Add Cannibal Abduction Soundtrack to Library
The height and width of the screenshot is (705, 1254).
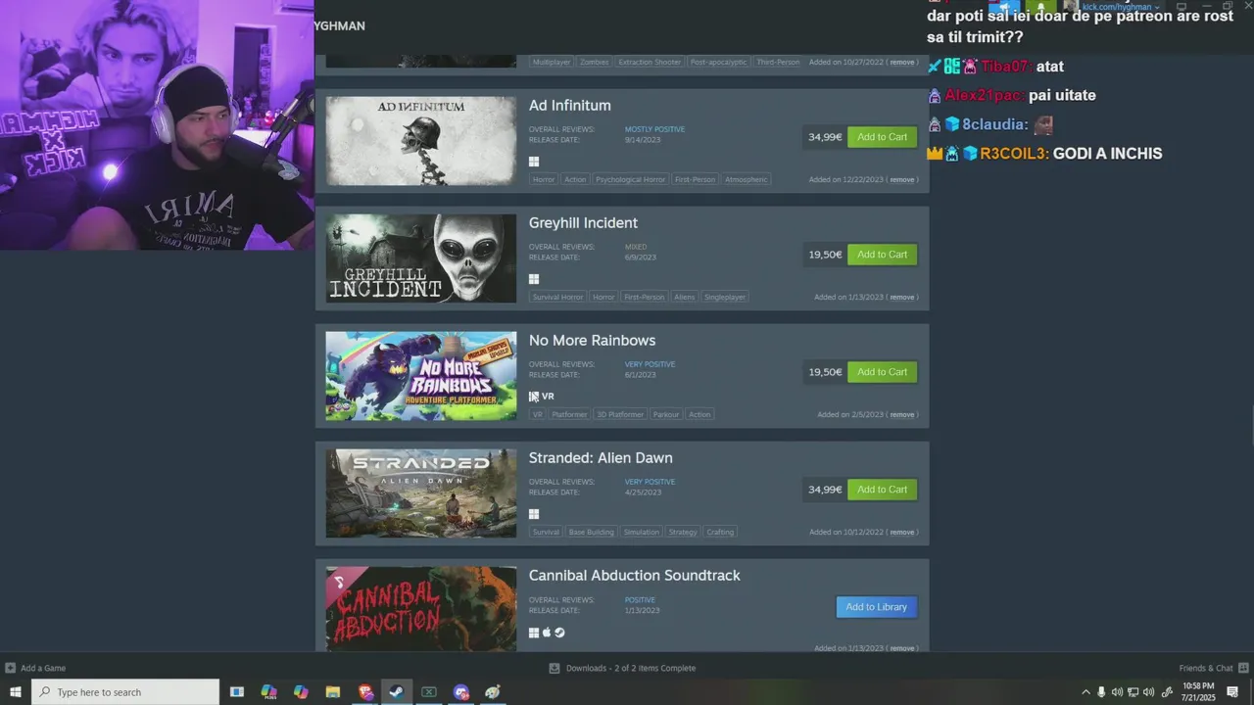pyautogui.click(x=876, y=607)
